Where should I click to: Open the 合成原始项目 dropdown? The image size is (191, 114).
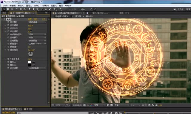click(x=37, y=34)
